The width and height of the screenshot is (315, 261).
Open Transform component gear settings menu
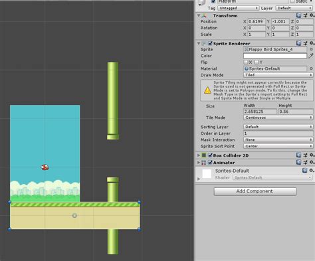pyautogui.click(x=312, y=15)
